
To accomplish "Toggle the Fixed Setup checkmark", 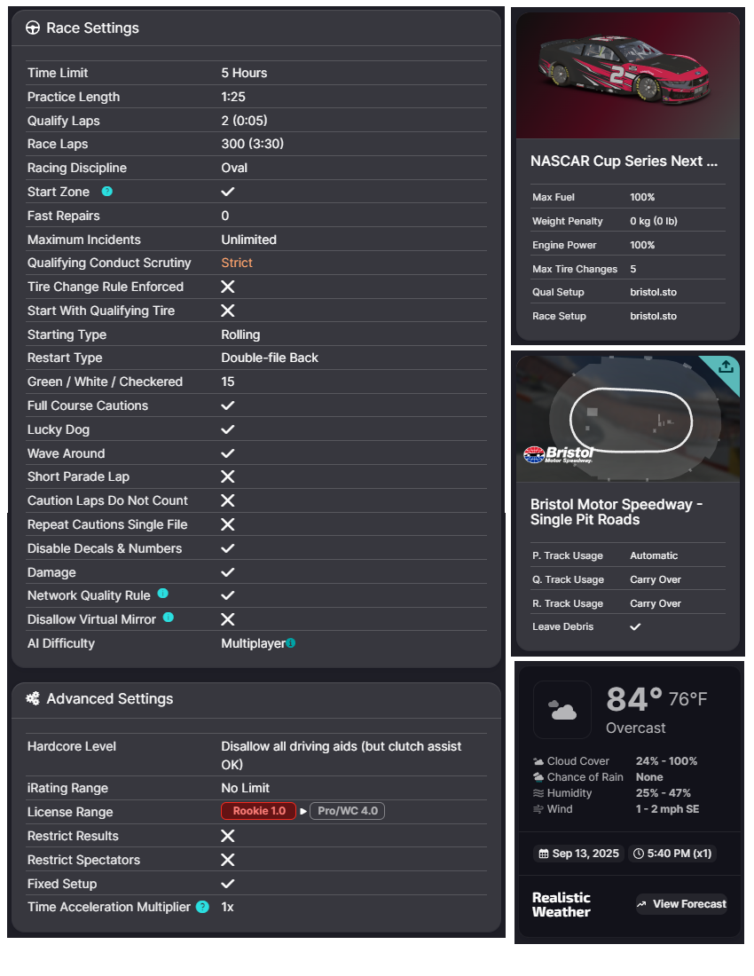I will pos(228,884).
